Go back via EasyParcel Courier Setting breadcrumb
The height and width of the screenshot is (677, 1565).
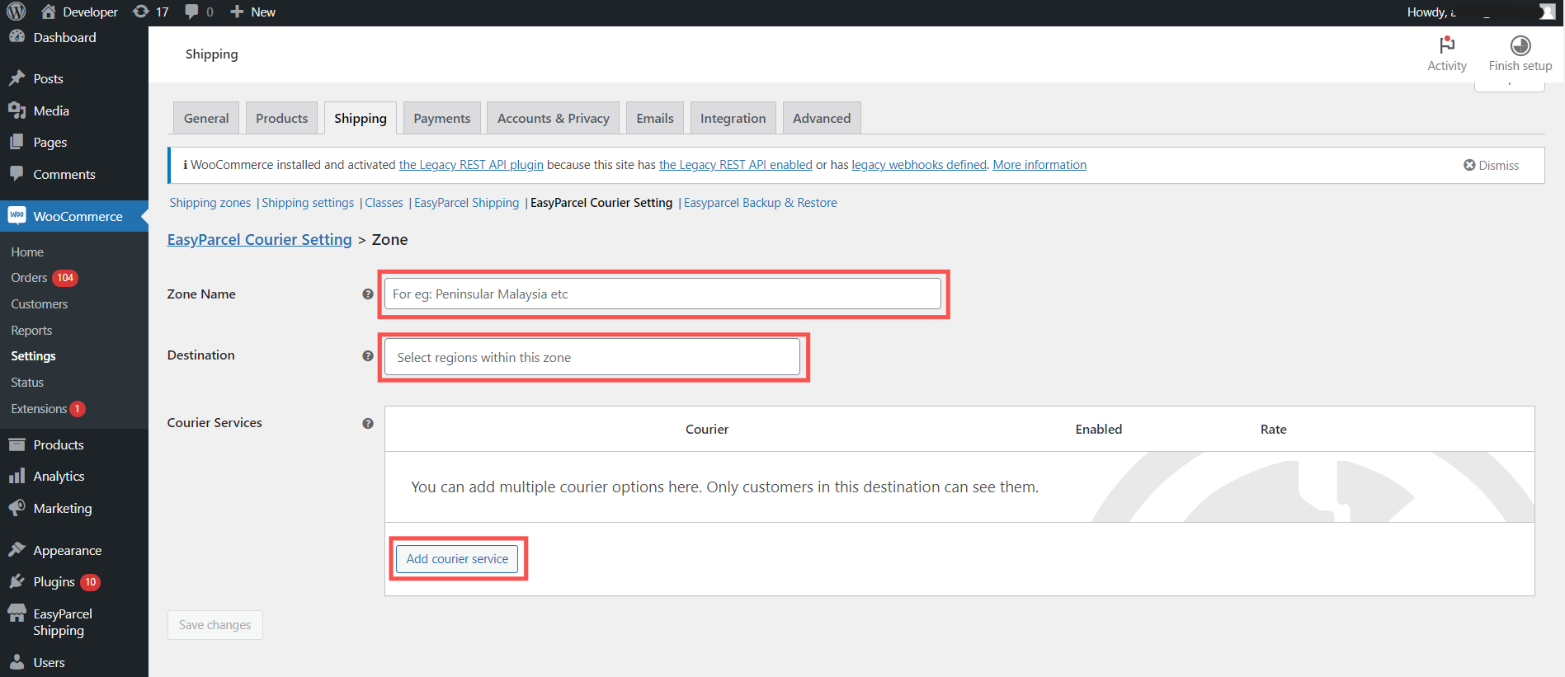point(260,239)
